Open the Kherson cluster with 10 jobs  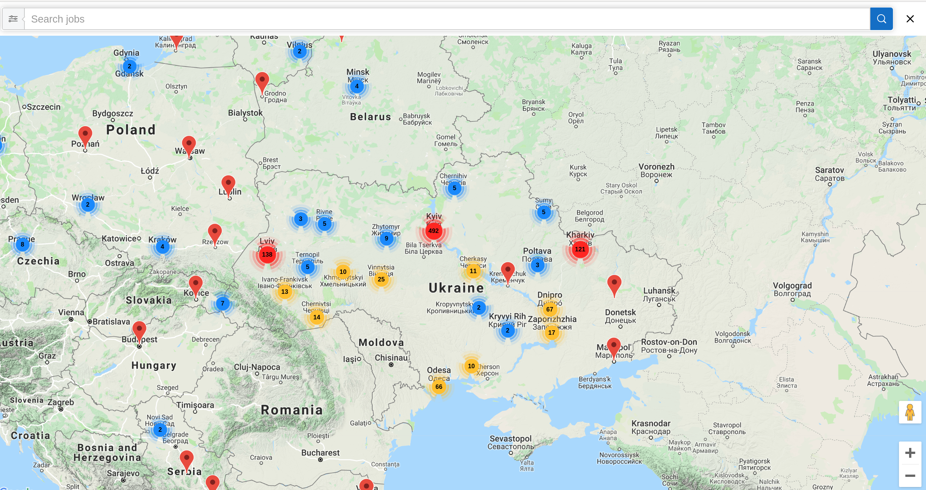point(471,366)
